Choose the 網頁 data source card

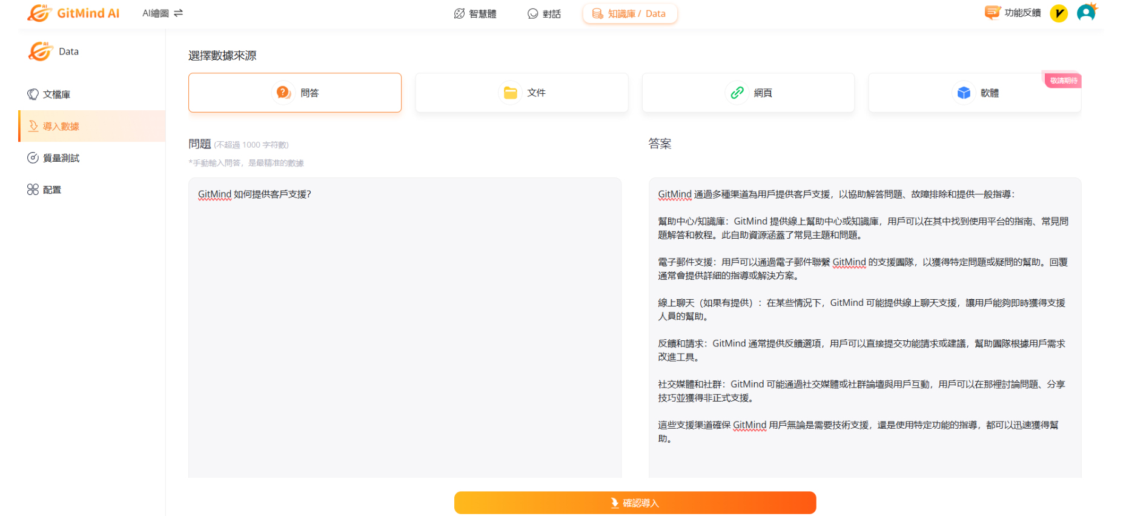[x=748, y=93]
